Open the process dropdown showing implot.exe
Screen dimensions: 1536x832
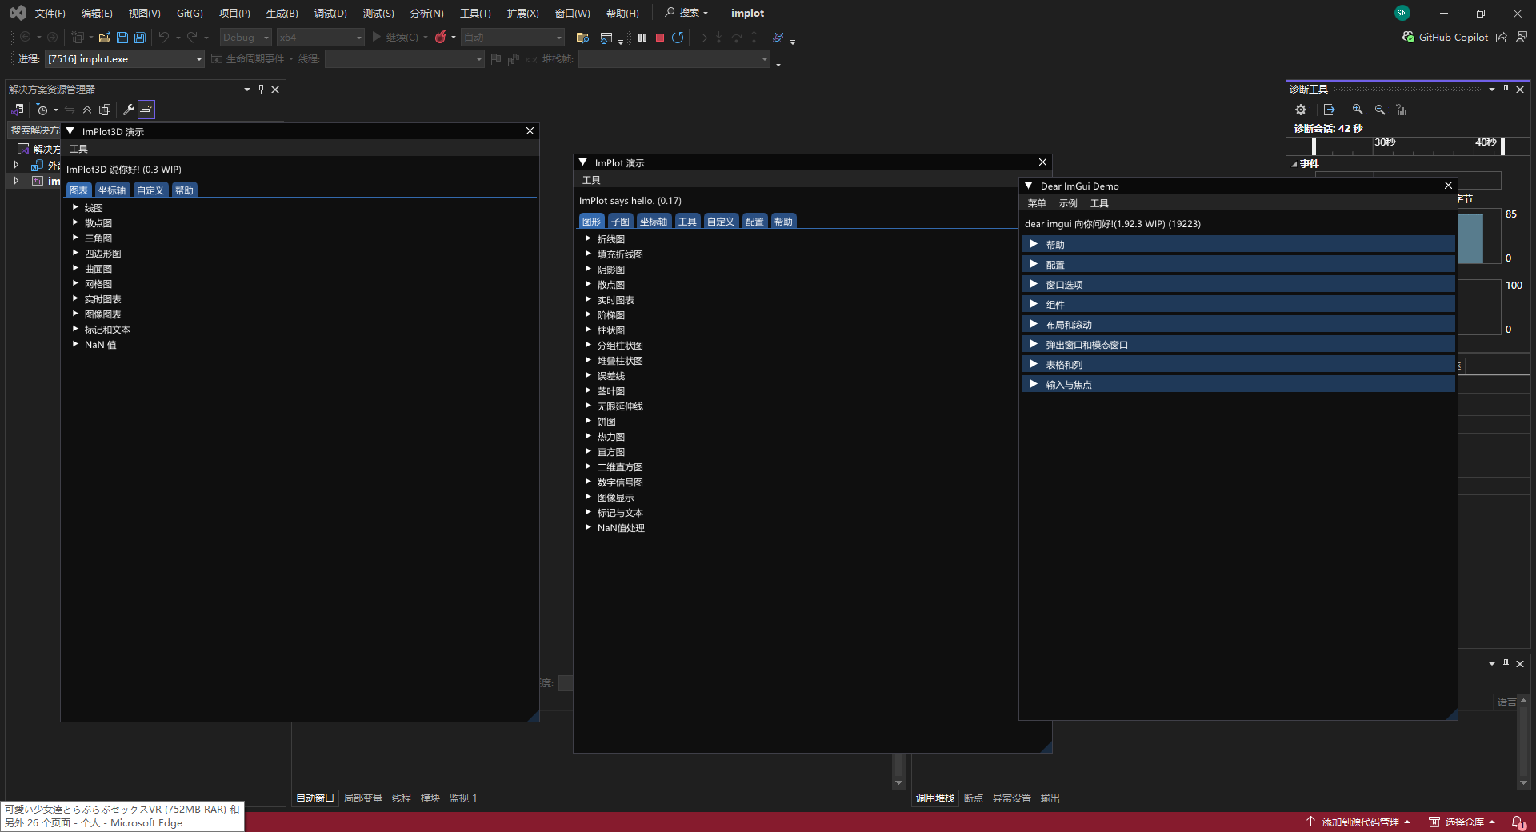click(125, 59)
